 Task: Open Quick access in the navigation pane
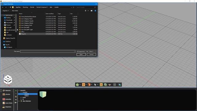pyautogui.click(x=9, y=15)
